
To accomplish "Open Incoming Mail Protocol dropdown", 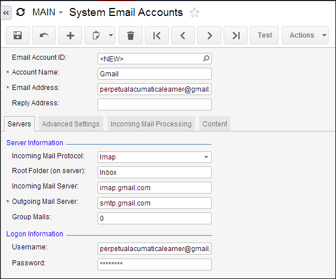I will coord(206,157).
